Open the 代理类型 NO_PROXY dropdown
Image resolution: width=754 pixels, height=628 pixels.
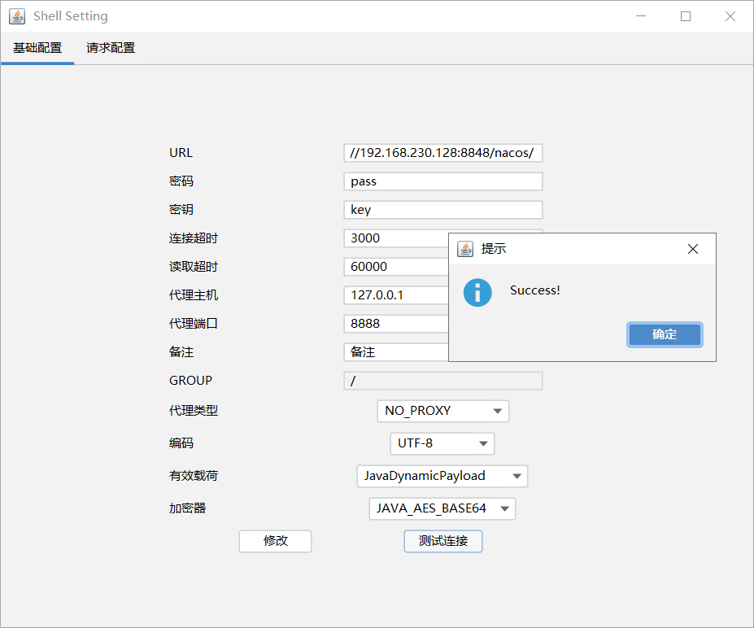click(x=442, y=411)
